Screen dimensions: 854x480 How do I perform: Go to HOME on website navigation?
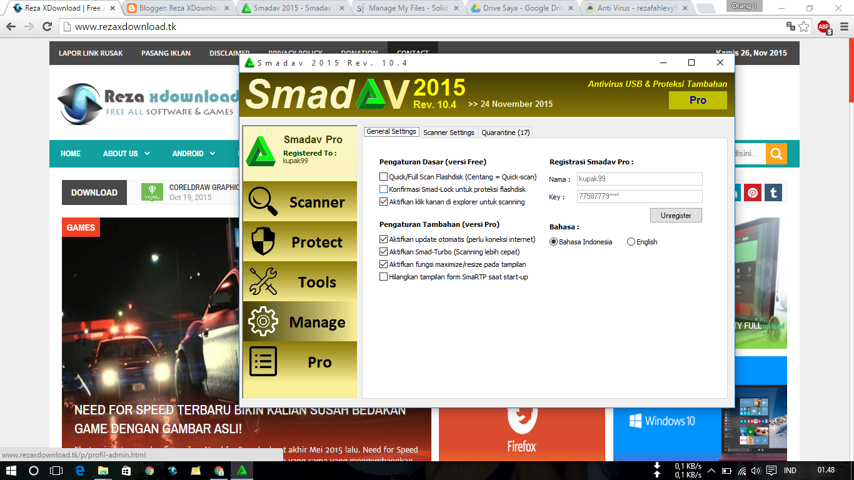pyautogui.click(x=71, y=153)
